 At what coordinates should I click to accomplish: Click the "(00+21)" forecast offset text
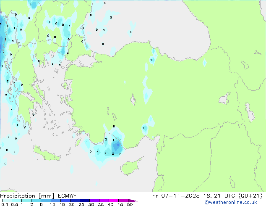250,196
